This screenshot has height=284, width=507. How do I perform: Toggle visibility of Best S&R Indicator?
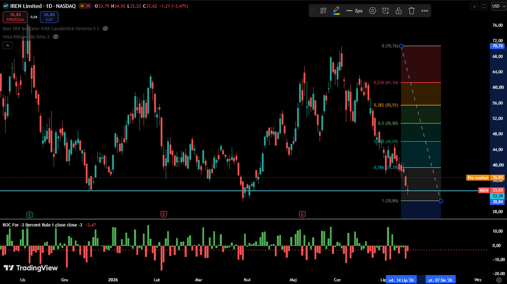point(106,28)
